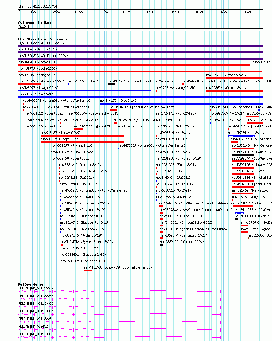The height and width of the screenshot is (341, 272).
Task: Click the 4p16.1 cytogenetic band label
Action: (24, 26)
